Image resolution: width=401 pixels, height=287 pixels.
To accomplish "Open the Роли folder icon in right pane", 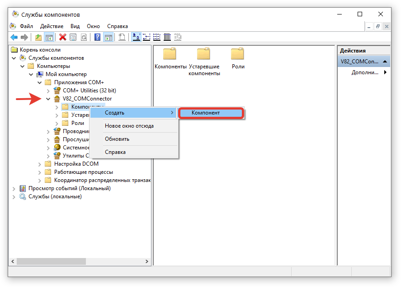I will 237,54.
